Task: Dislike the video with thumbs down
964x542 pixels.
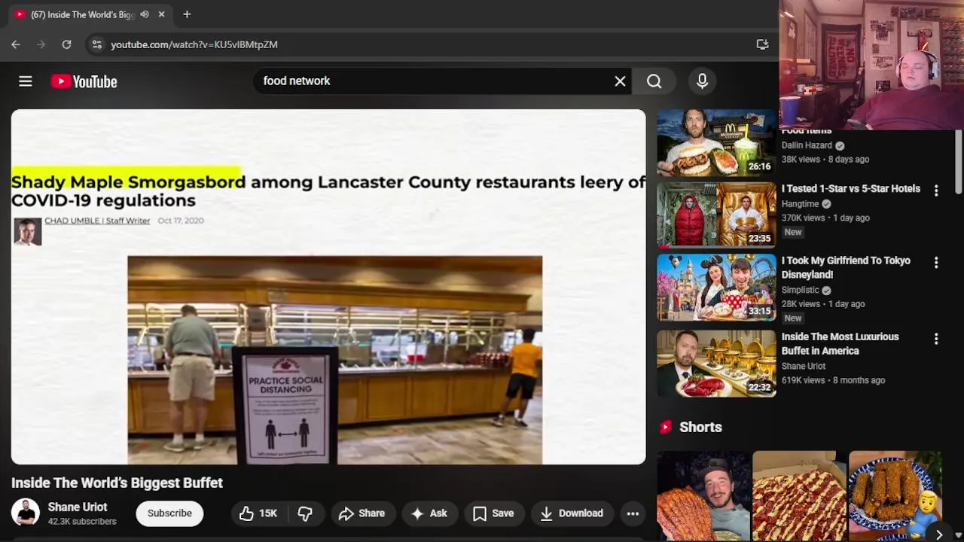Action: [x=305, y=513]
